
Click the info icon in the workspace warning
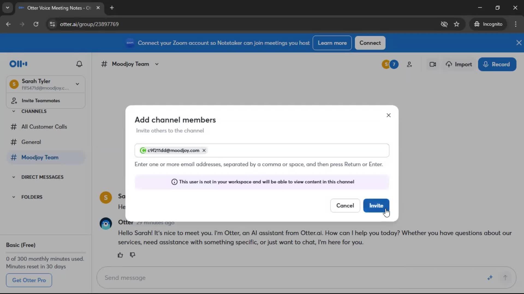(x=174, y=182)
